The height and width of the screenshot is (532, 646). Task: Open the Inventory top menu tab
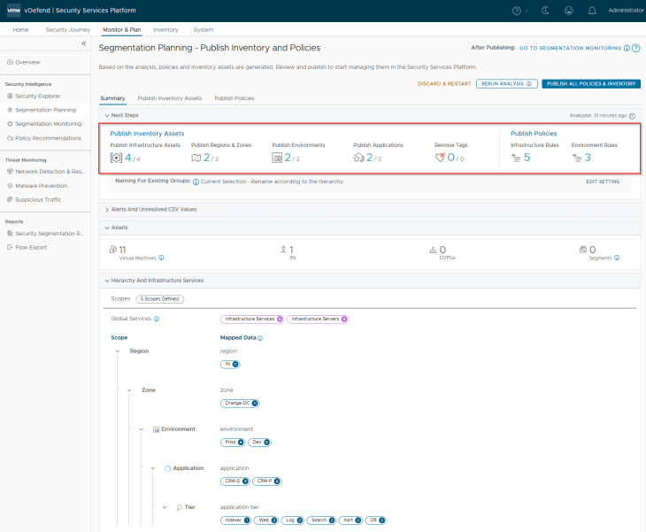(165, 29)
